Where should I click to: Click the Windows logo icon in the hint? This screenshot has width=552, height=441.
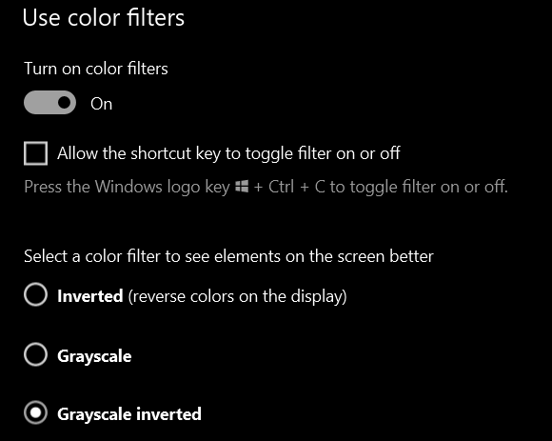242,187
